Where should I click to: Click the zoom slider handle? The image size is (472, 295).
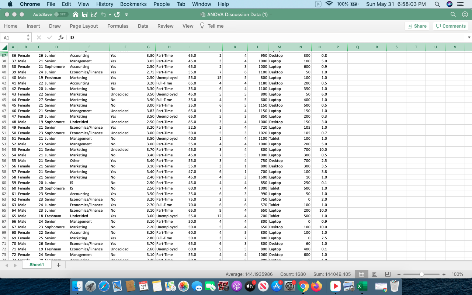tap(421, 274)
